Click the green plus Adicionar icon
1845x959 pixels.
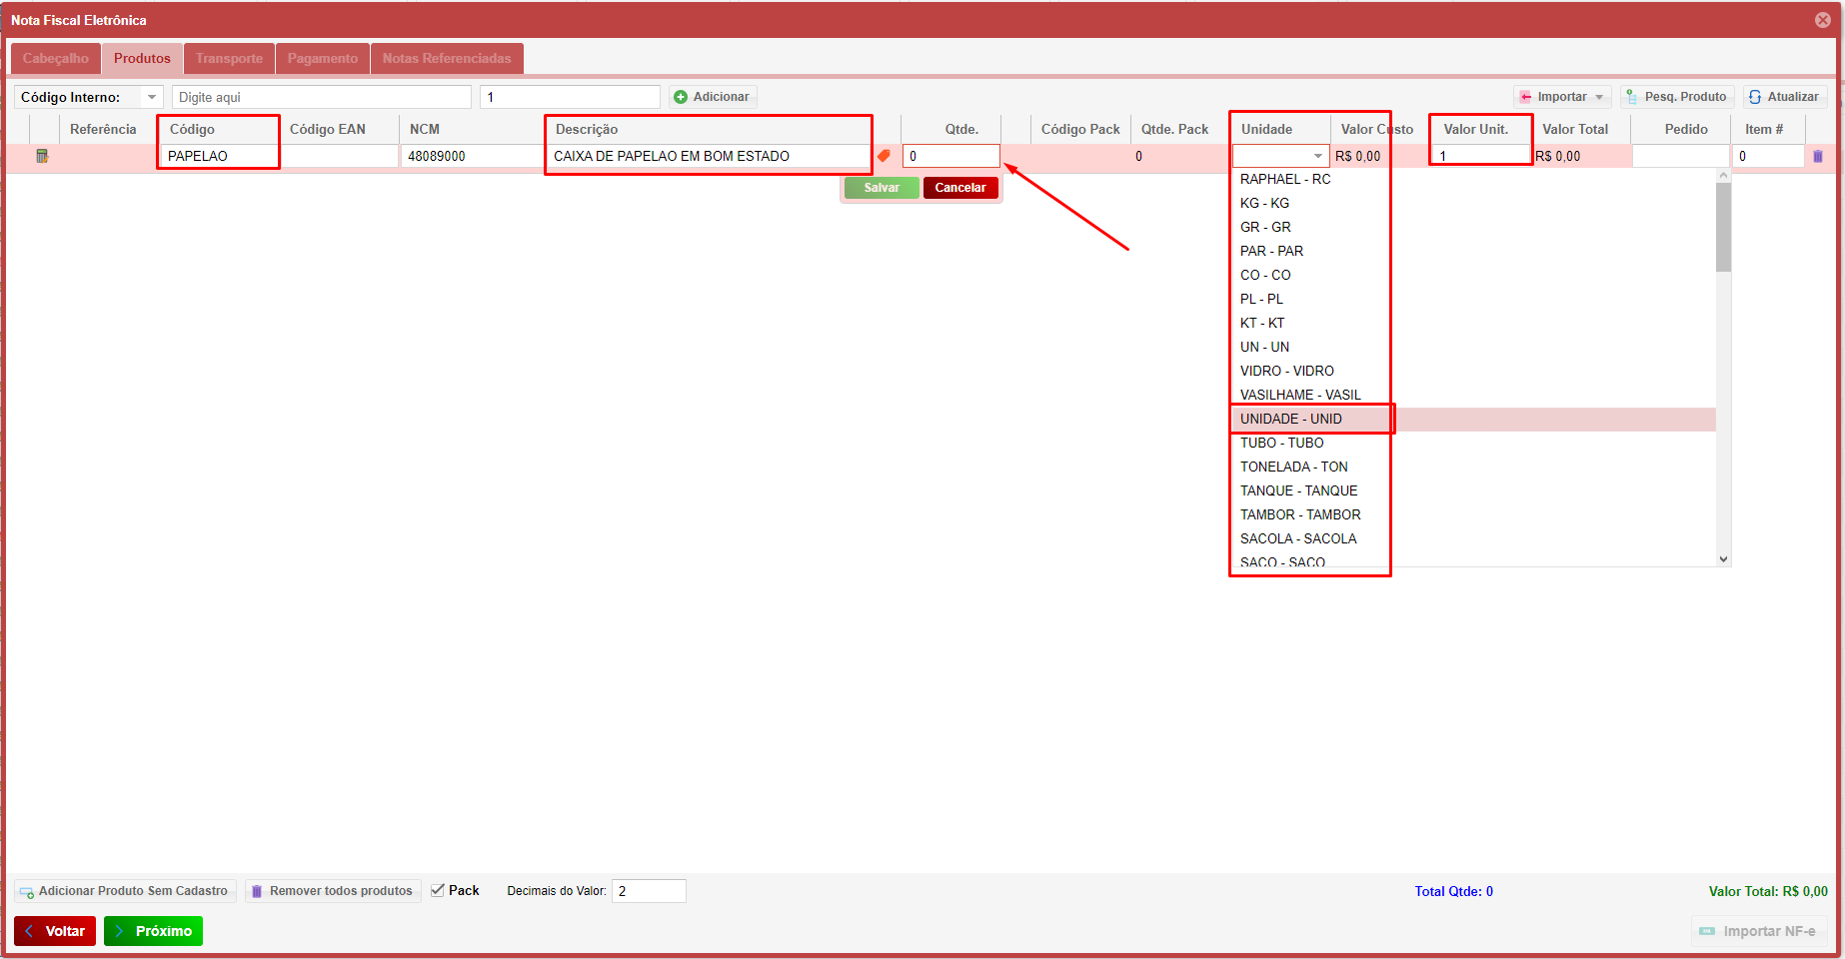coord(681,97)
